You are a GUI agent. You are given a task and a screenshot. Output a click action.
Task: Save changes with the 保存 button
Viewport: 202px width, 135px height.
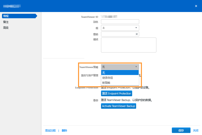coord(181,130)
